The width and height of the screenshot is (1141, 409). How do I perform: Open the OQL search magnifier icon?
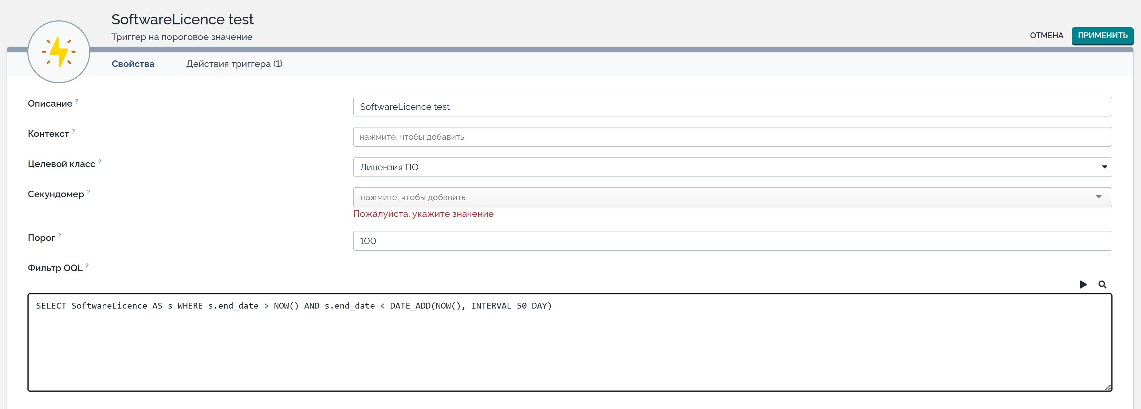point(1102,284)
